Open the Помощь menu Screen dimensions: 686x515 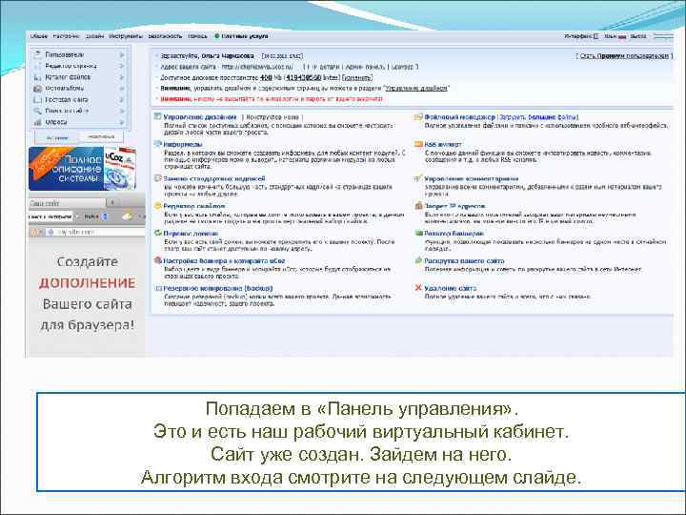tap(197, 36)
